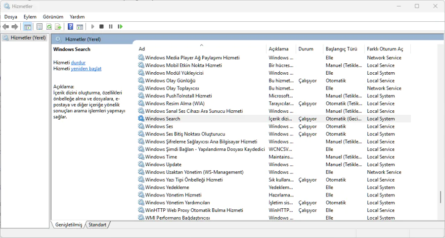Viewport: 445px width, 238px height.
Task: Select Windows Resim Alma (WIA) service
Action: click(x=175, y=104)
